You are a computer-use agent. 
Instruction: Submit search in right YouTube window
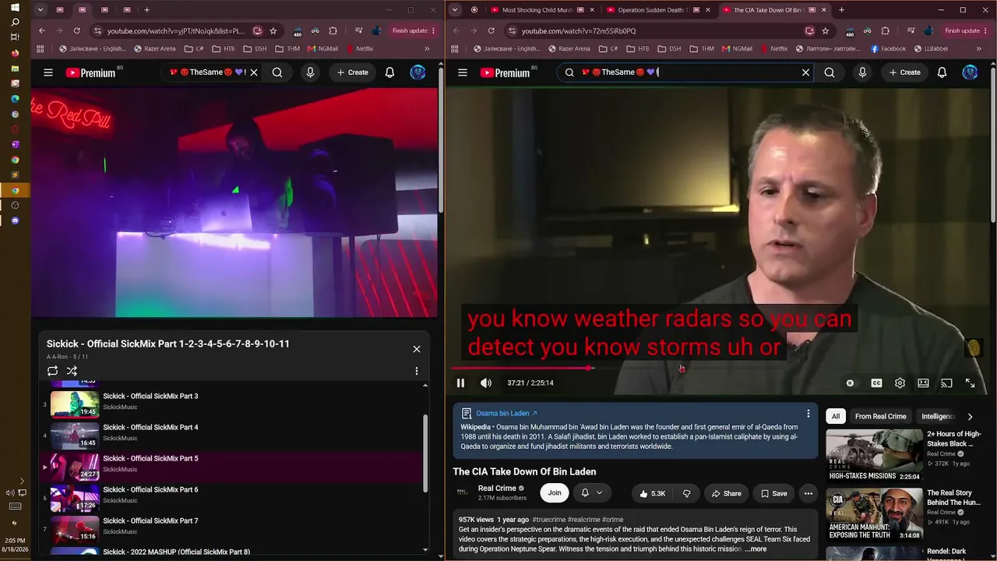coord(830,72)
